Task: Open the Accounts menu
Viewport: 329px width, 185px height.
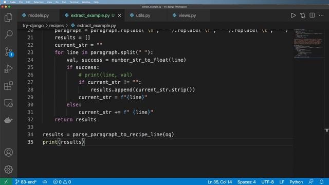Action: [8, 152]
